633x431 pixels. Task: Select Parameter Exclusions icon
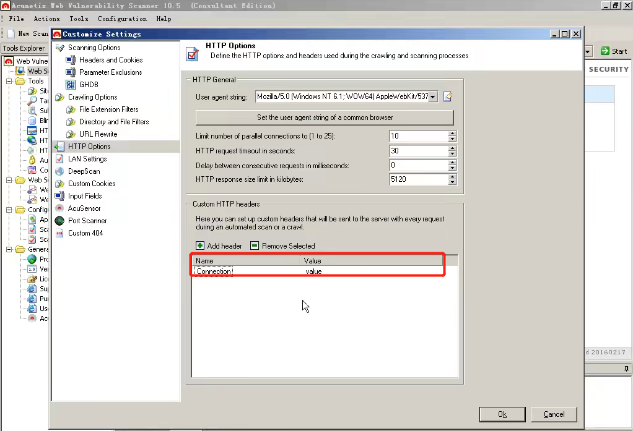tap(71, 72)
